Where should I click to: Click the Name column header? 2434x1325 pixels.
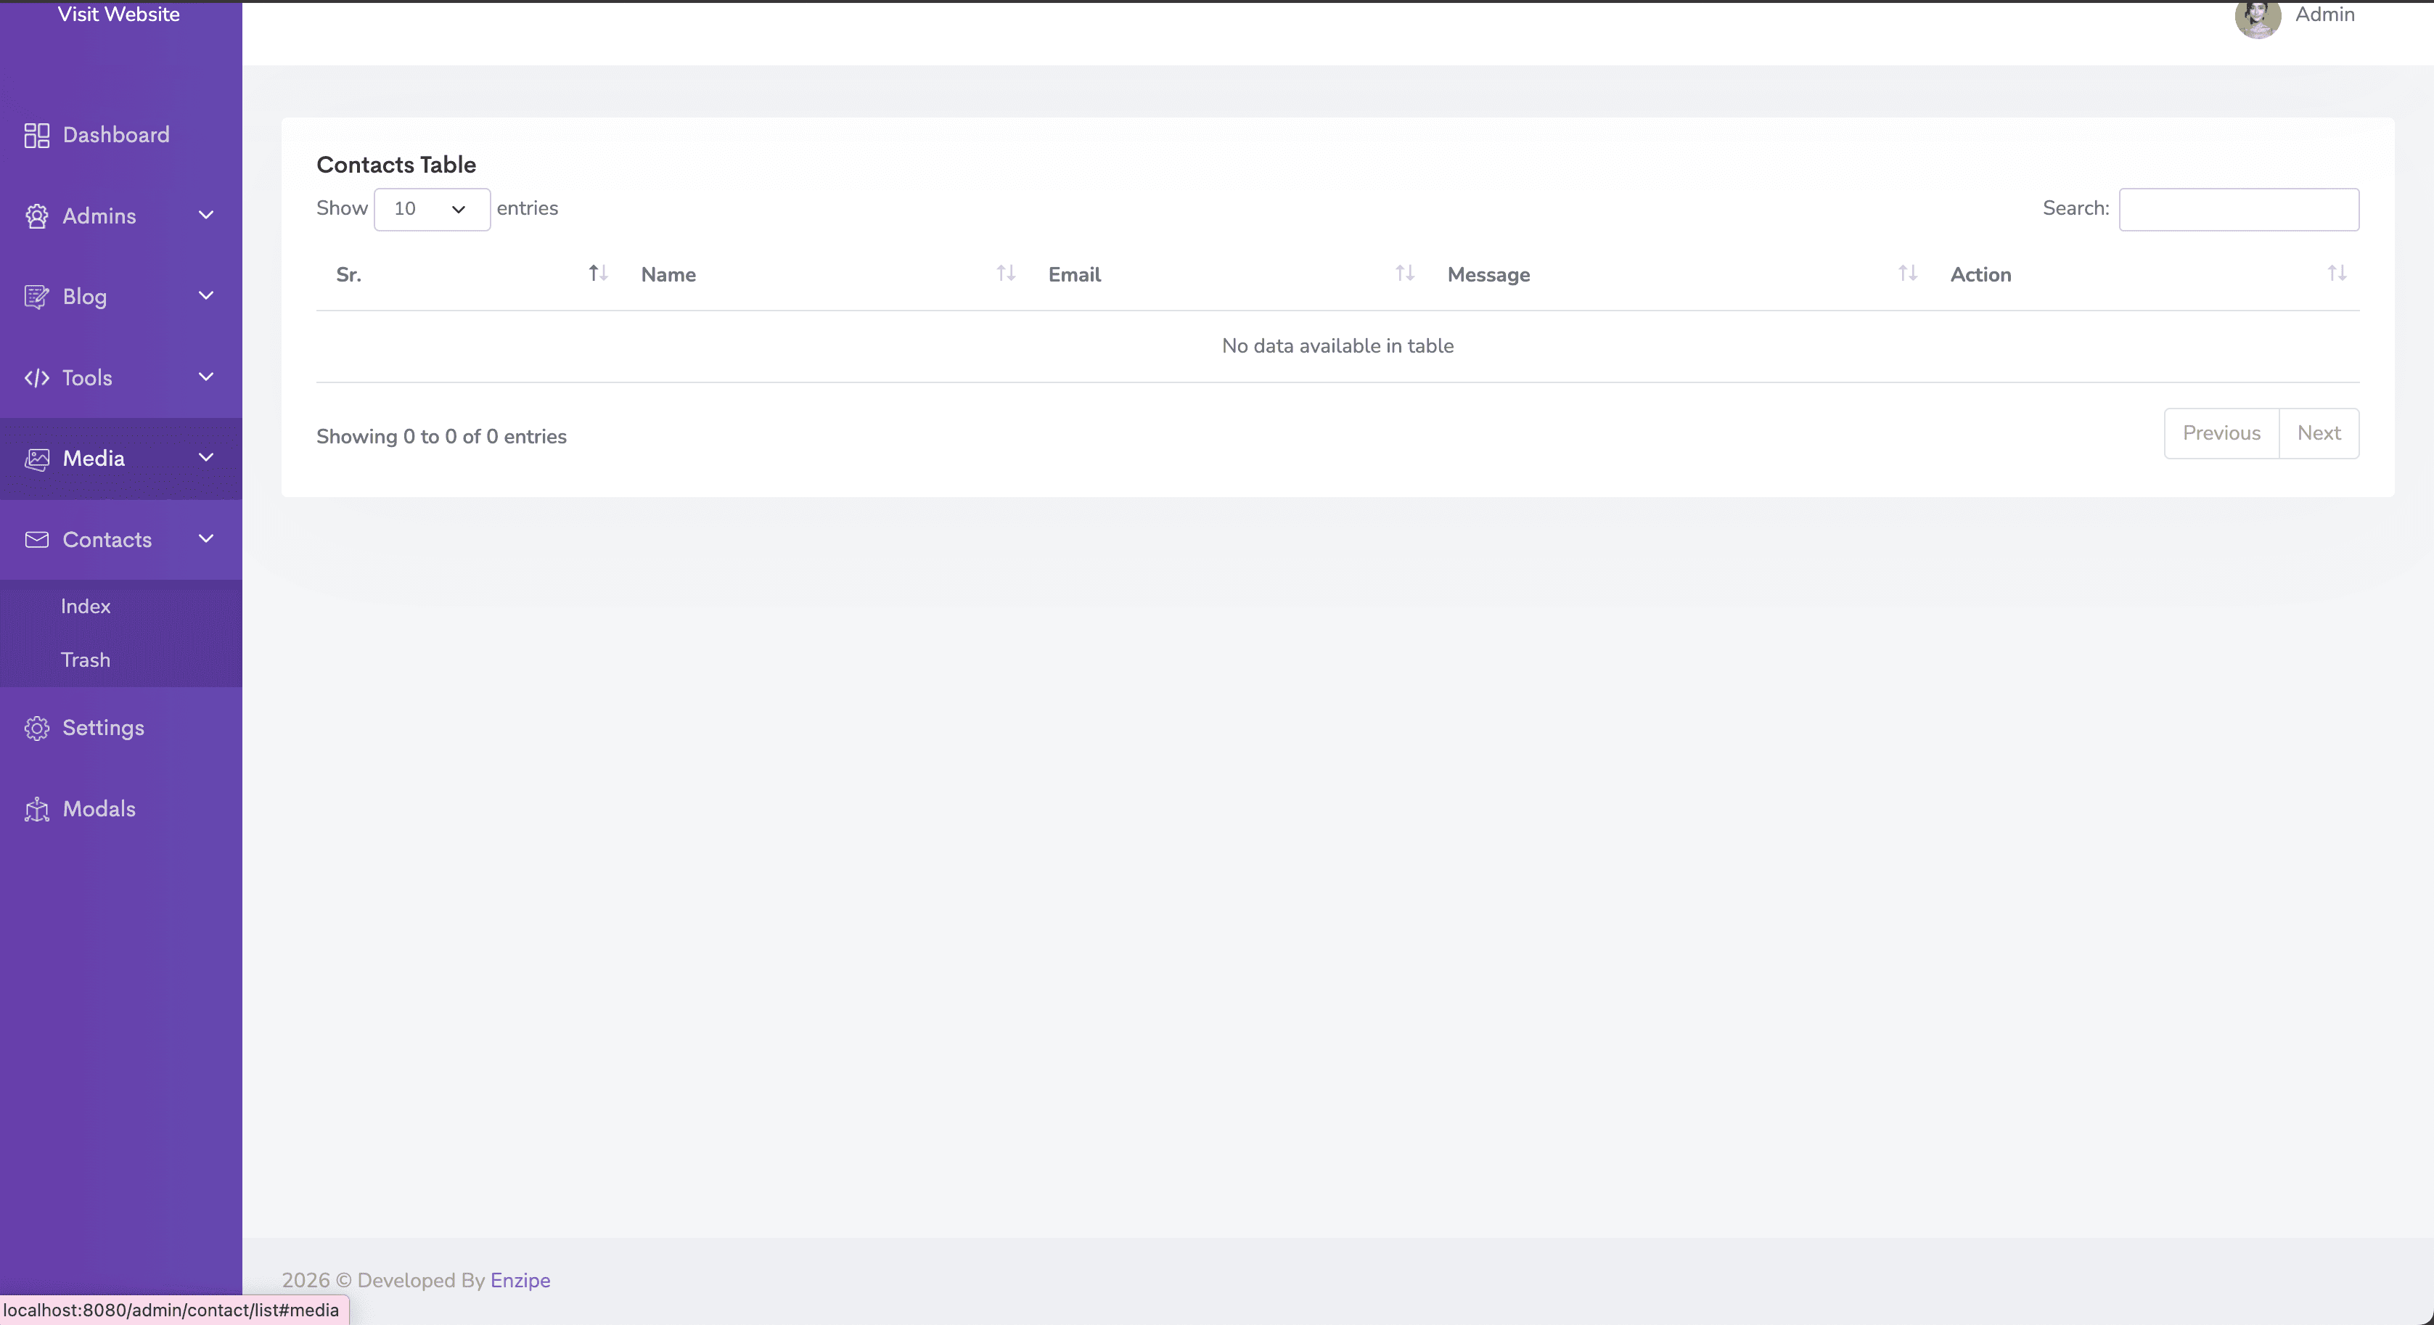point(668,275)
